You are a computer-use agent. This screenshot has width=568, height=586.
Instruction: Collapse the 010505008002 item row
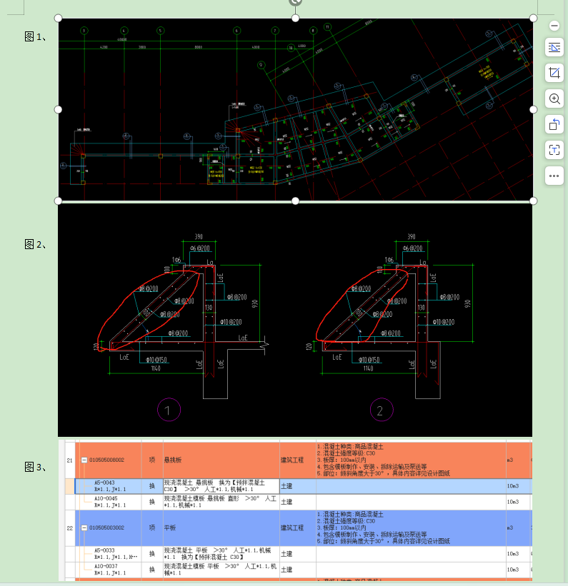84,460
